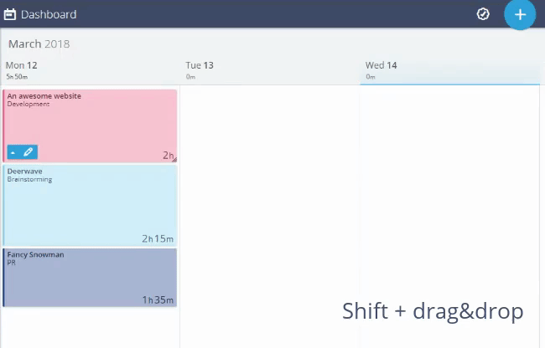Click the March 2018 month label
This screenshot has height=348, width=545.
tap(39, 44)
